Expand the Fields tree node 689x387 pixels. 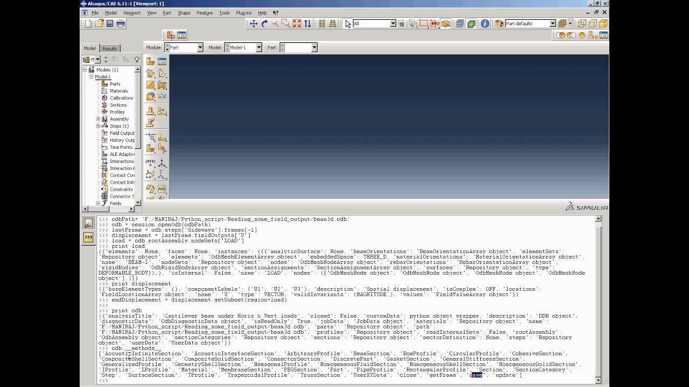(x=98, y=204)
